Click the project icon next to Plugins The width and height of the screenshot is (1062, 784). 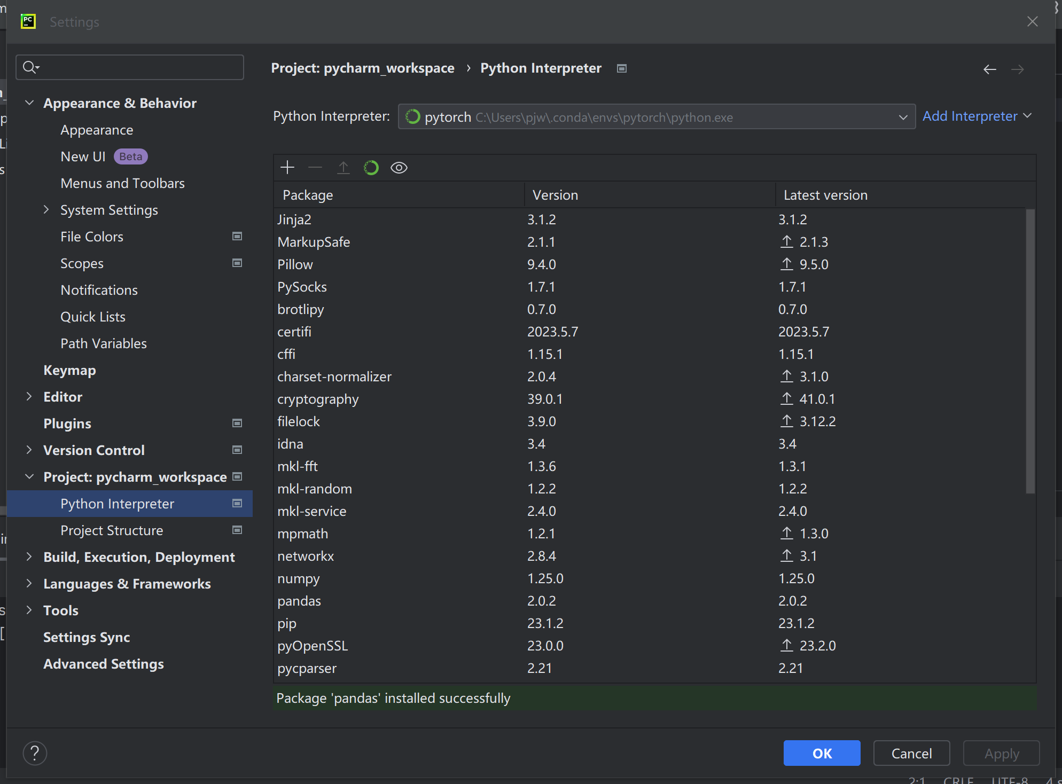pyautogui.click(x=237, y=423)
